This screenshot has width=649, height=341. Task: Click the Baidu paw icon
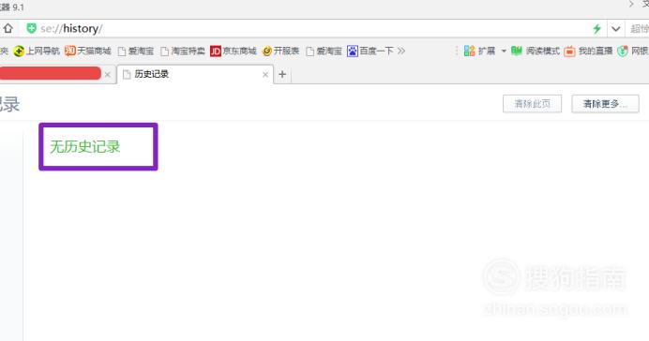point(353,52)
